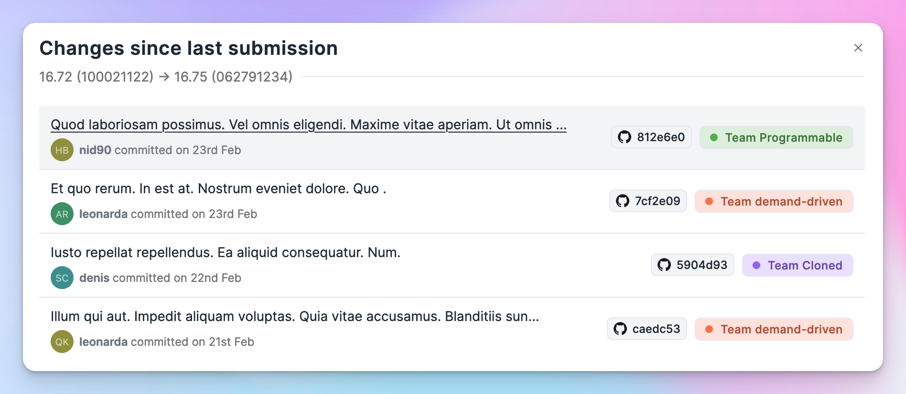The height and width of the screenshot is (394, 906).
Task: Click GitHub icon beside commit caedc53
Action: (620, 329)
